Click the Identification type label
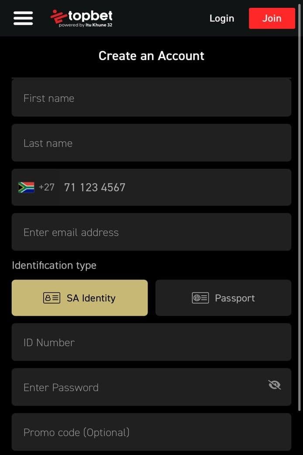Screen dimensions: 303x455 [x=54, y=265]
